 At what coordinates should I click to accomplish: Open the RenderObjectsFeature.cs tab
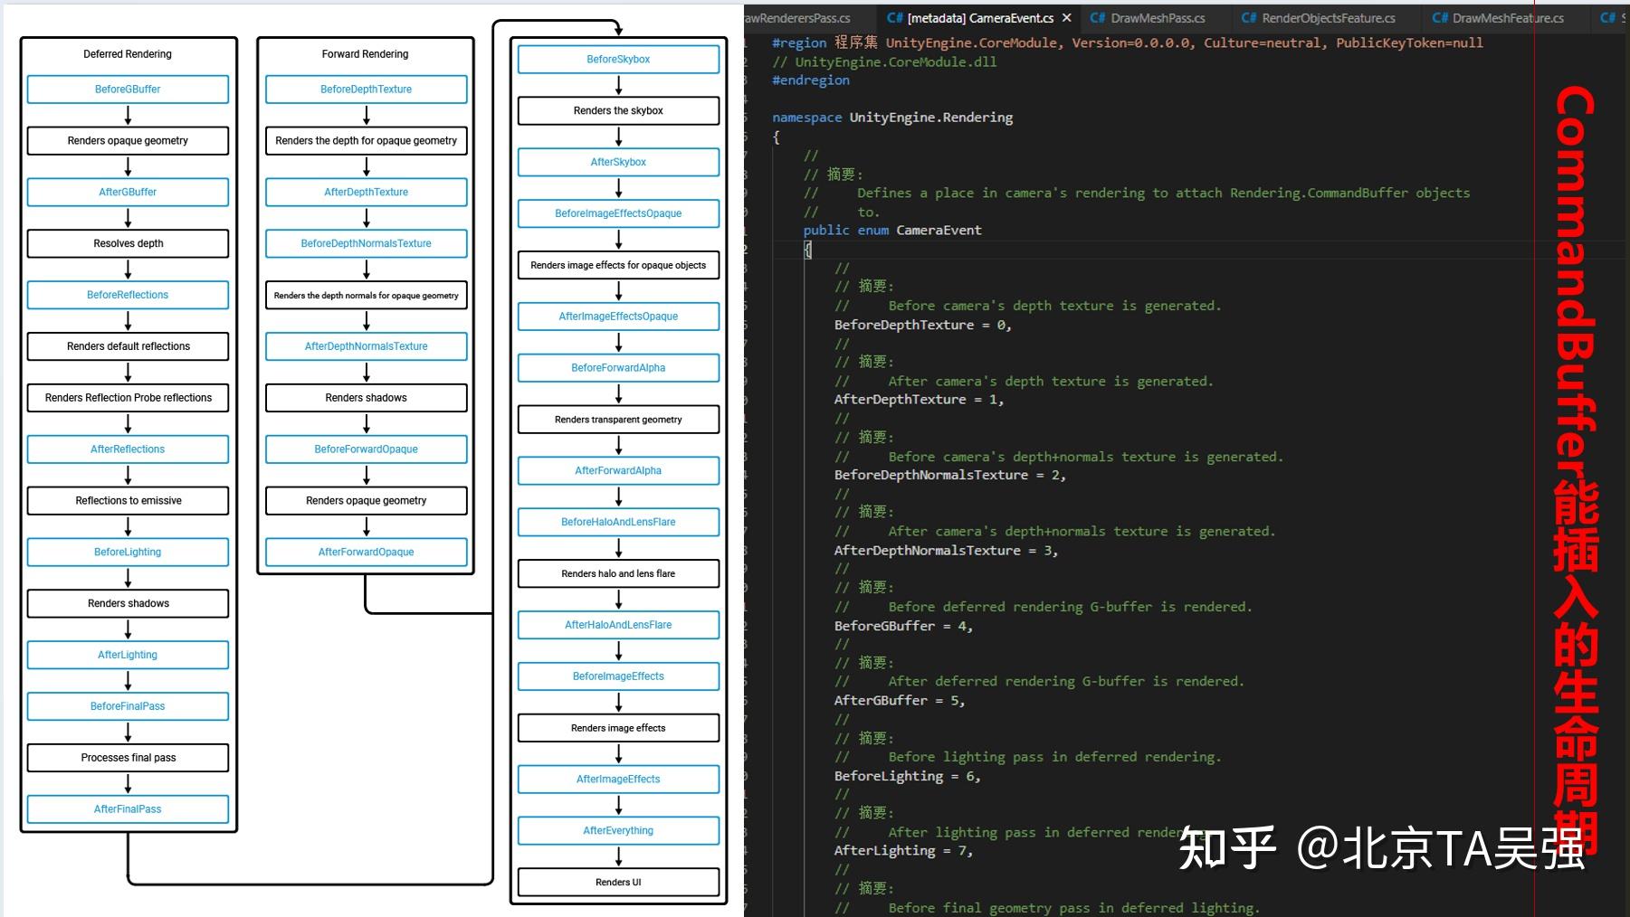(1320, 17)
